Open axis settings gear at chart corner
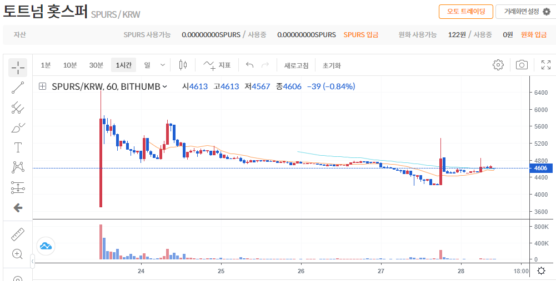 541,271
